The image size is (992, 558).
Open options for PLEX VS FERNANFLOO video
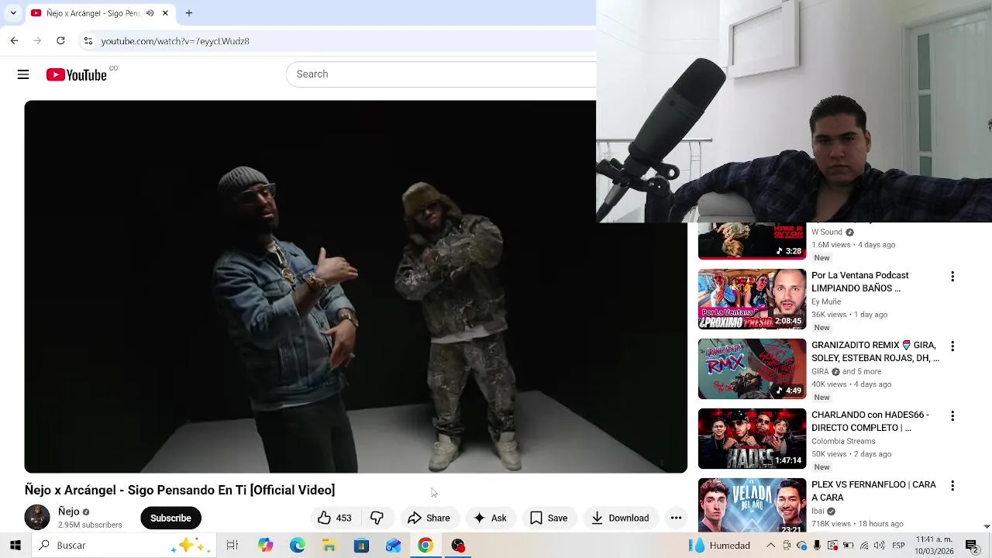(x=952, y=486)
